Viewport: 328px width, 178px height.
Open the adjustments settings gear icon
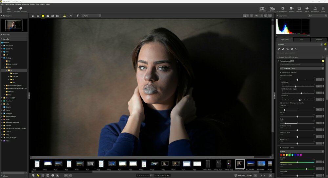pyautogui.click(x=325, y=49)
